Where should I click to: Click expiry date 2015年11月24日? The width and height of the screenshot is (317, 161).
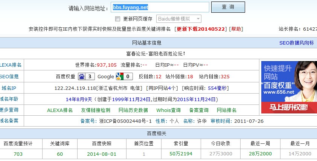tap(197, 99)
